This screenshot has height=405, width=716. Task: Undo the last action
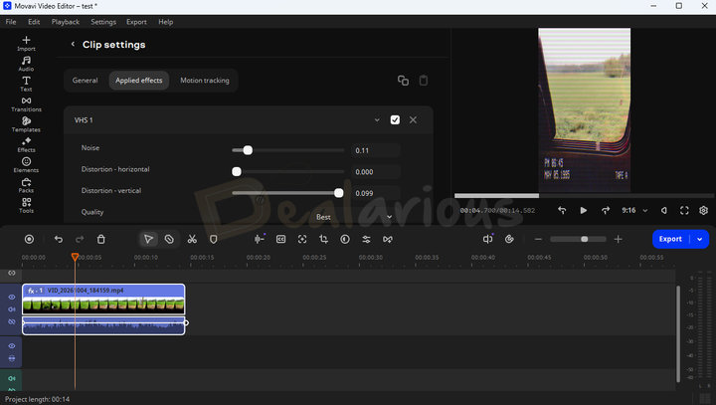click(59, 239)
